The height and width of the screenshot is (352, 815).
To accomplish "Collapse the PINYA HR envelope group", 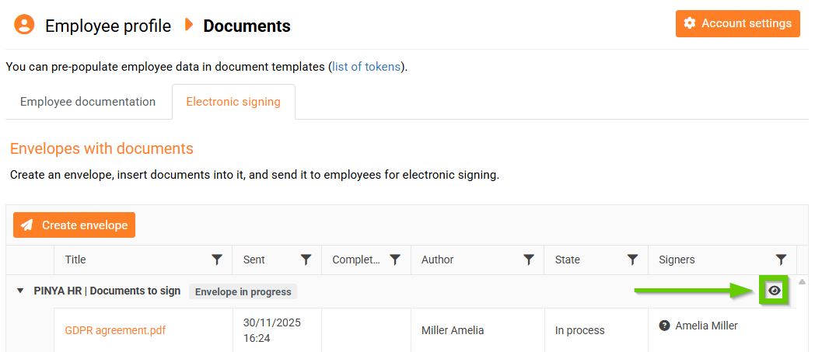I will click(20, 291).
